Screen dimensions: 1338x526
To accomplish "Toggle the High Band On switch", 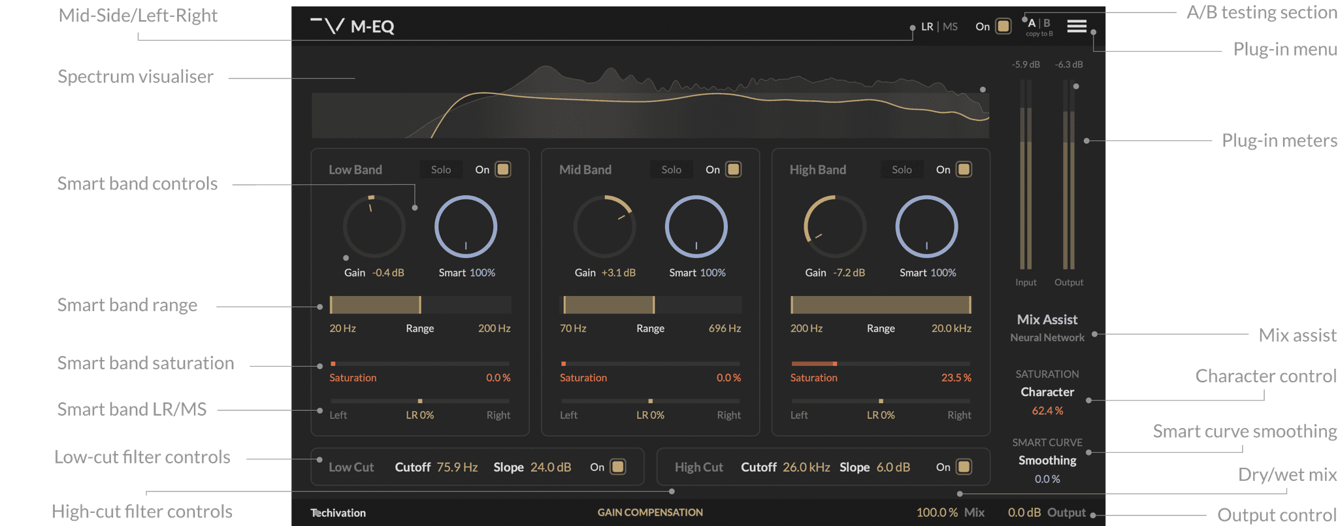I will 964,169.
